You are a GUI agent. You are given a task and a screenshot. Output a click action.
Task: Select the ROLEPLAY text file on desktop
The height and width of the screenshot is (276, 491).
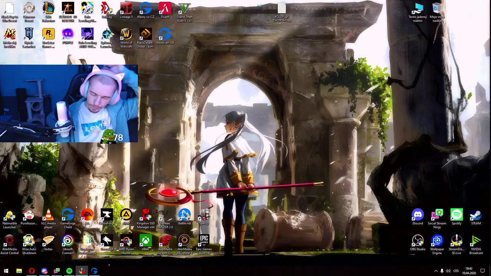pyautogui.click(x=282, y=13)
